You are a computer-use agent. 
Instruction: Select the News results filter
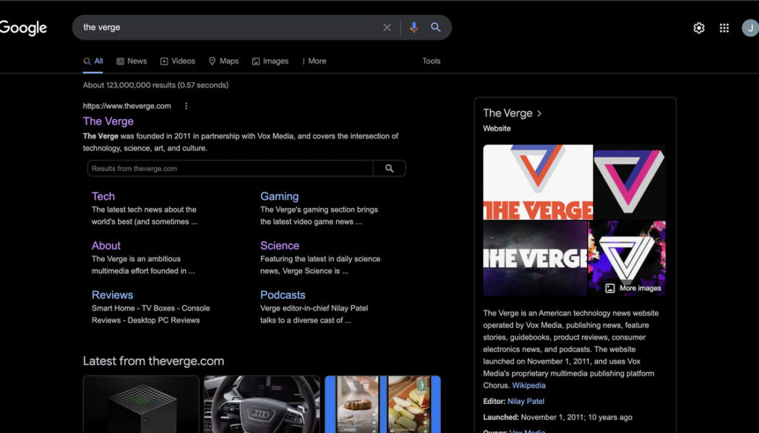point(132,61)
